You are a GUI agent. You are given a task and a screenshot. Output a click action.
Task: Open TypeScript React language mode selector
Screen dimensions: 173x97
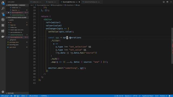point(148,96)
